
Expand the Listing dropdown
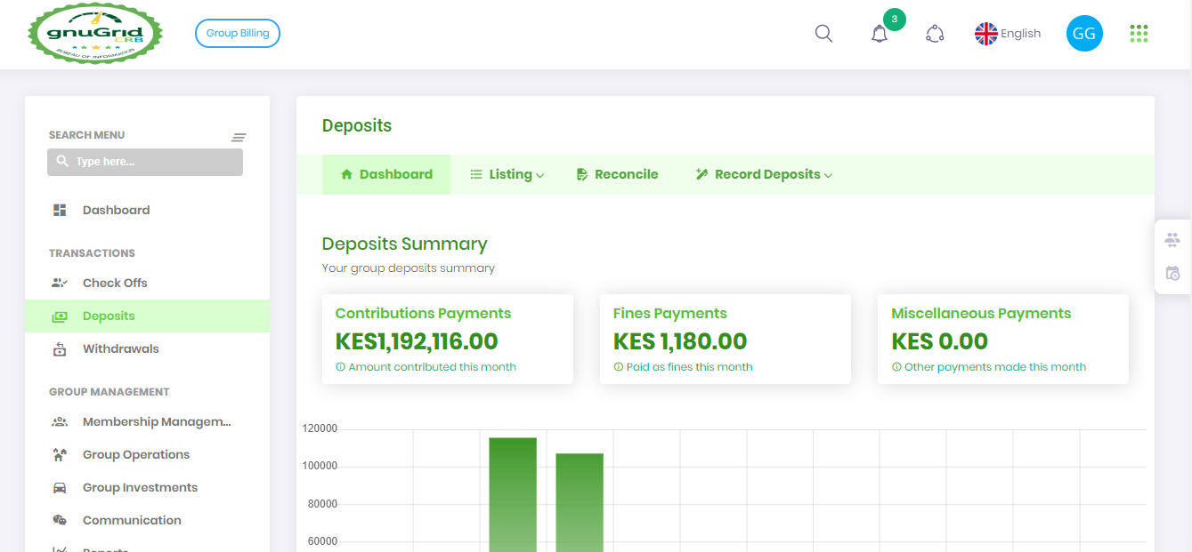507,174
